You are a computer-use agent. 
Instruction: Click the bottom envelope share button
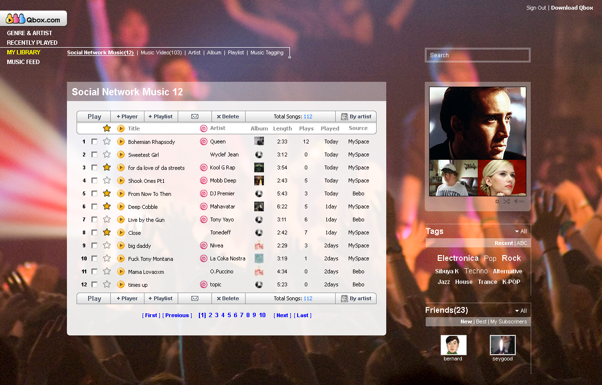pyautogui.click(x=195, y=298)
